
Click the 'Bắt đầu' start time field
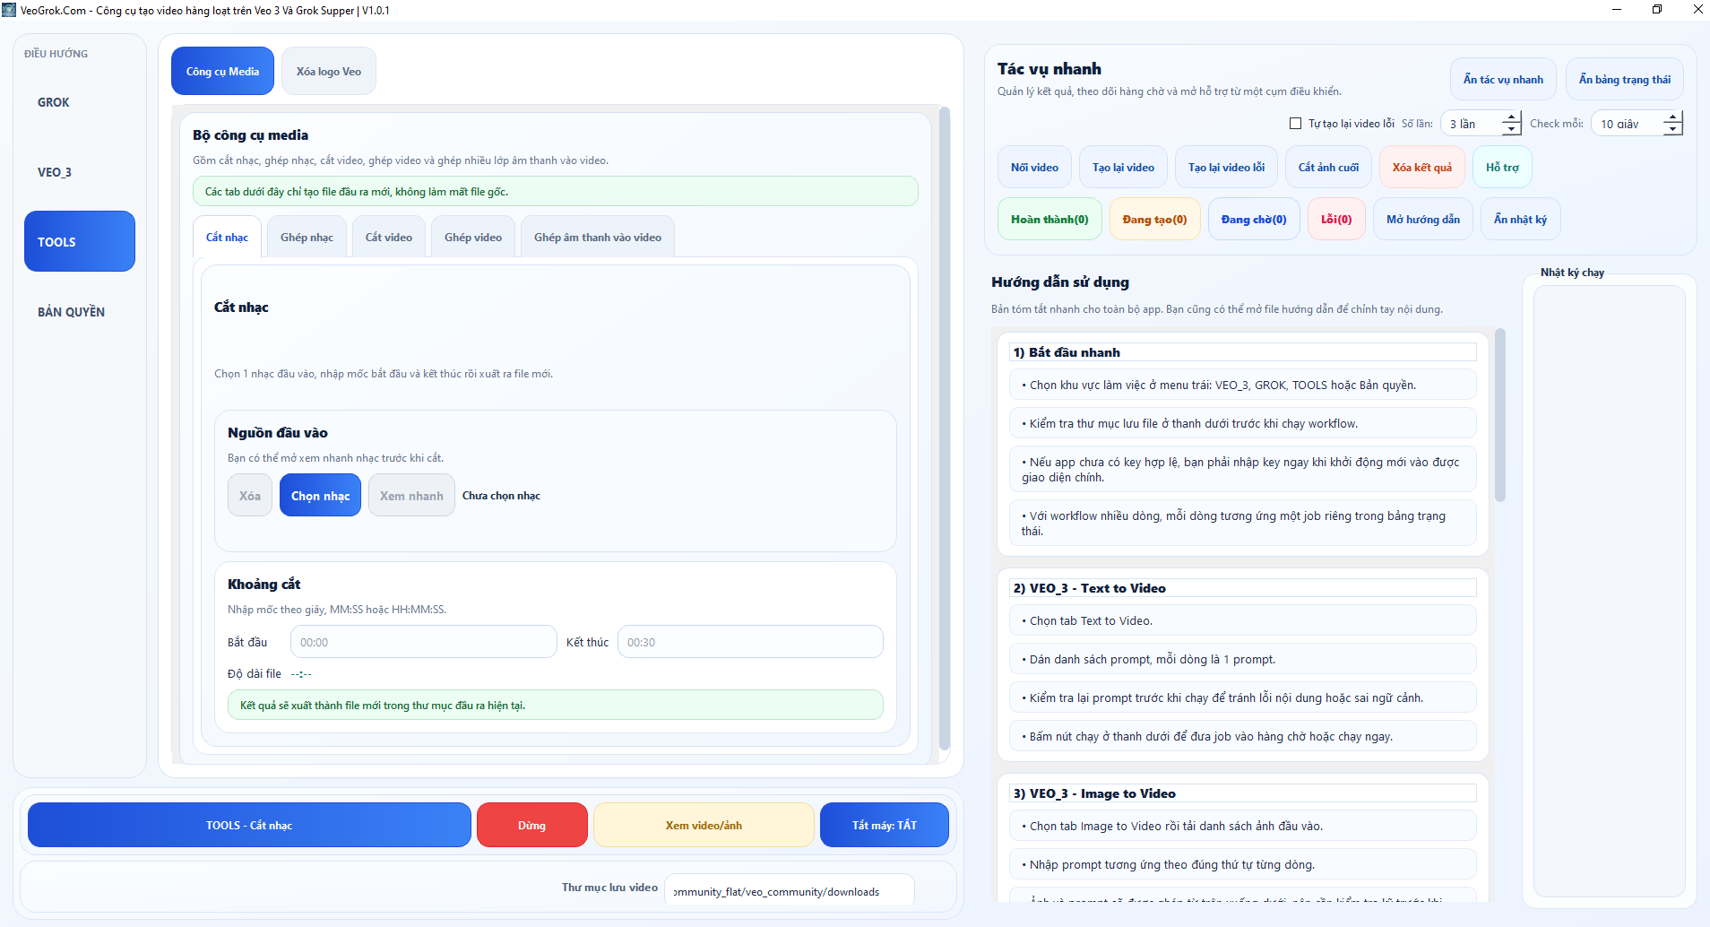(423, 642)
